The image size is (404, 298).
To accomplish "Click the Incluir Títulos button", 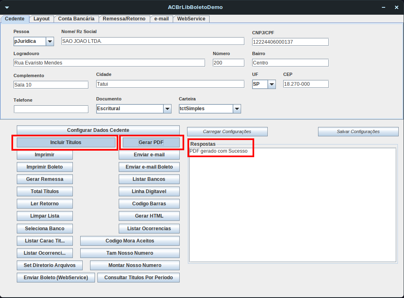I will tap(66, 142).
